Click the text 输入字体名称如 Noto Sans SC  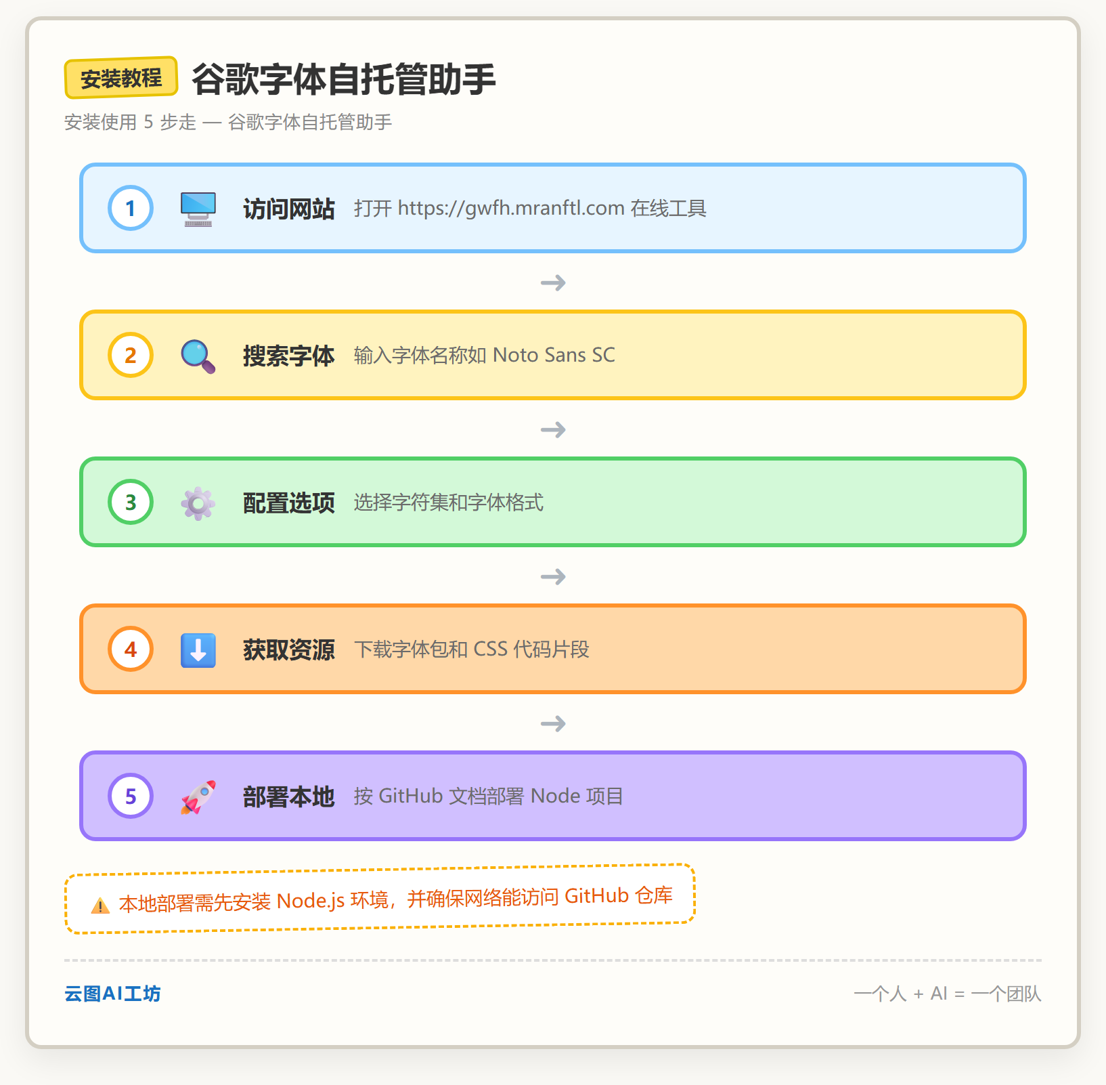485,355
